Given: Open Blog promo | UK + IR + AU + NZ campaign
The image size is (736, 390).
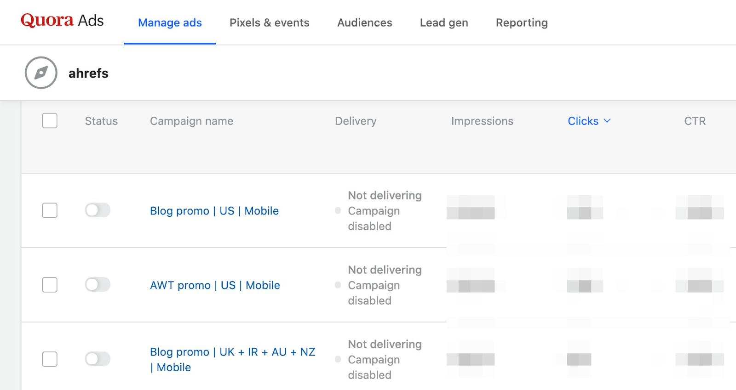Looking at the screenshot, I should pos(232,352).
